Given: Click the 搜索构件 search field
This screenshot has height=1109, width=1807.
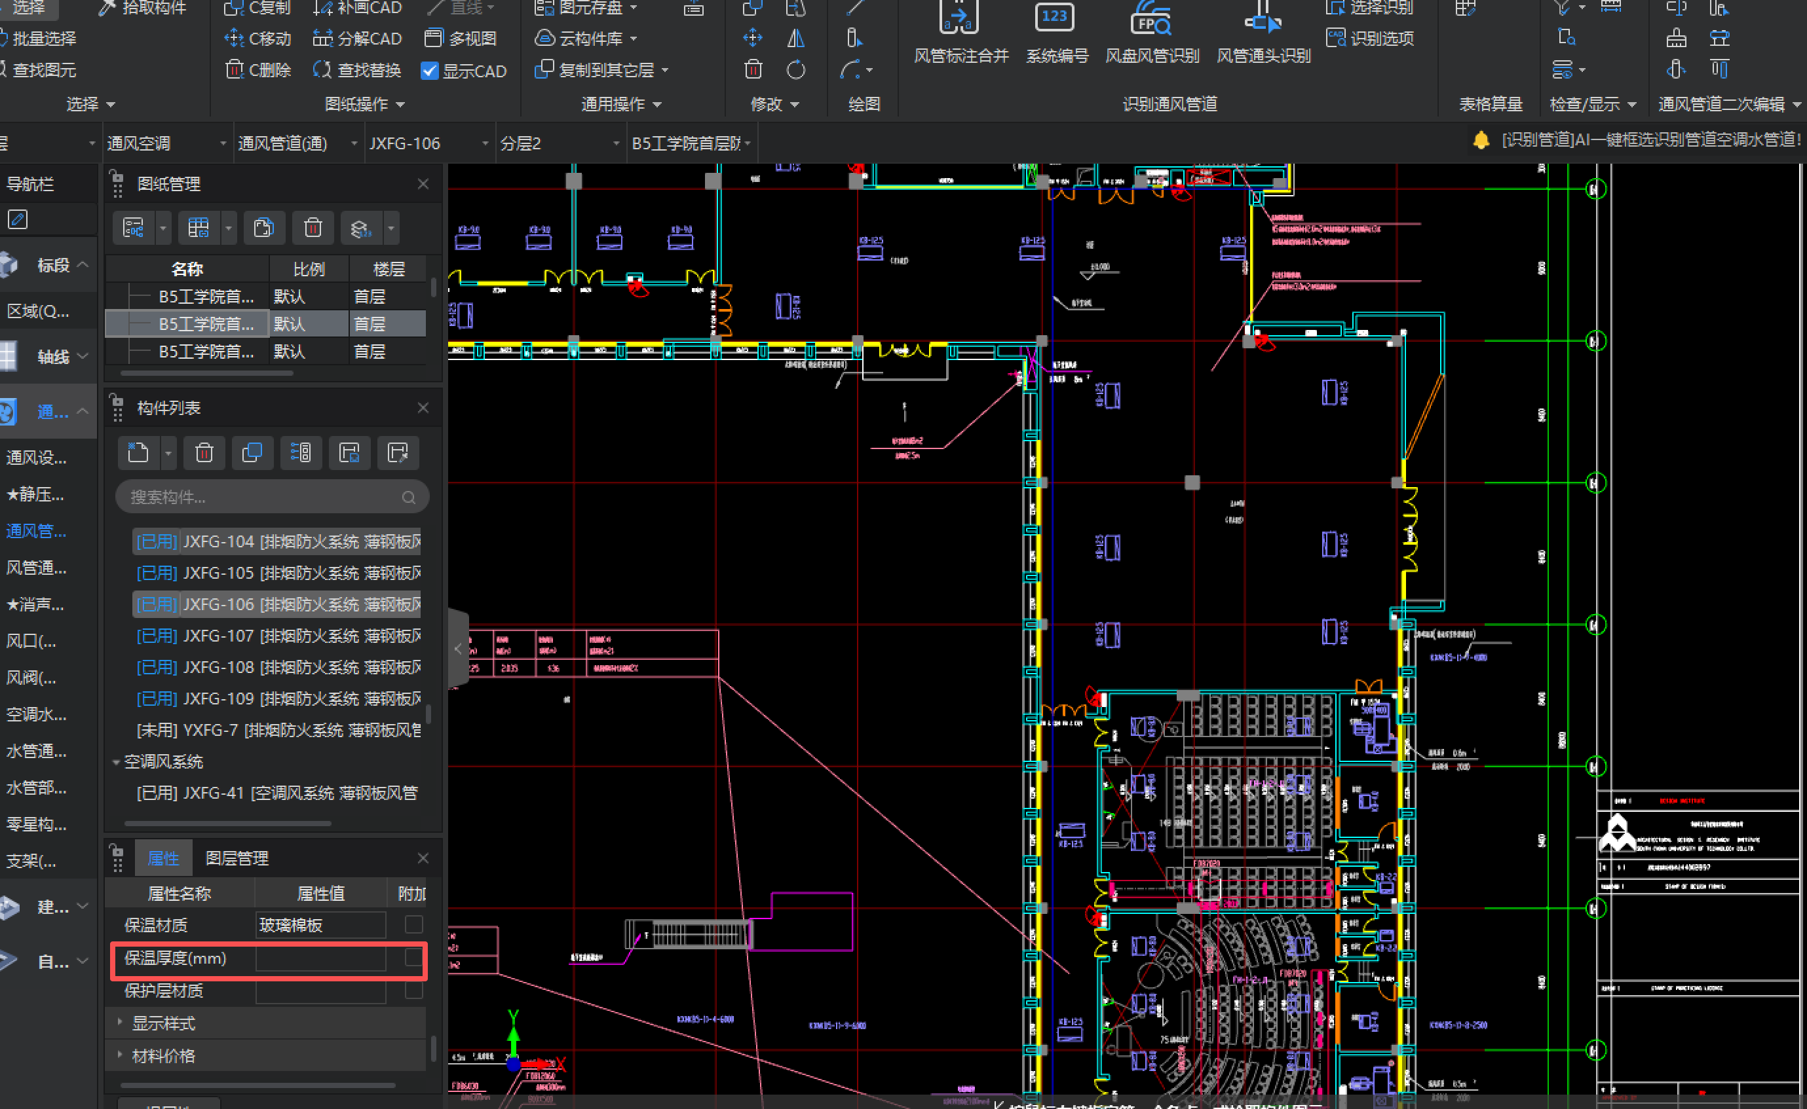Looking at the screenshot, I should [x=264, y=498].
